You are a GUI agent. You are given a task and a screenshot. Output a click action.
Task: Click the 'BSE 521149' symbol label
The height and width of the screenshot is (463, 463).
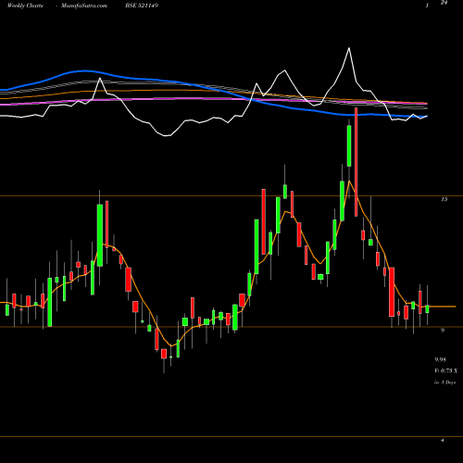(142, 6)
